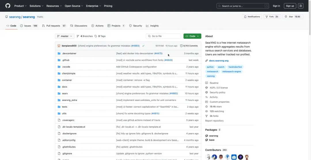Open the client/simple folder
Image resolution: width=311 pixels, height=160 pixels.
[69, 73]
